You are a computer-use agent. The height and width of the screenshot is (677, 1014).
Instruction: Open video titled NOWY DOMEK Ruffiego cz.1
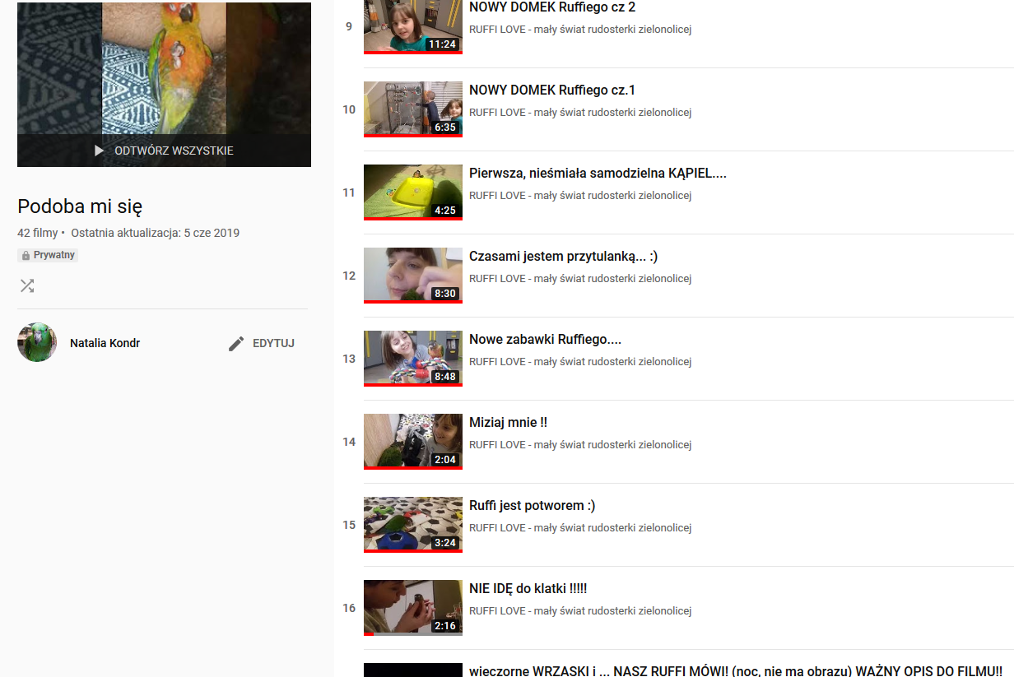tap(551, 90)
